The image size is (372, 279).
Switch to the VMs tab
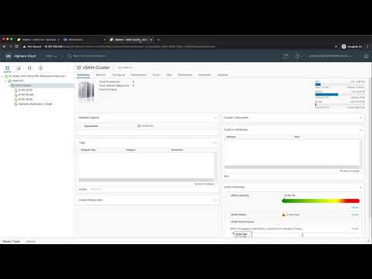pyautogui.click(x=169, y=75)
